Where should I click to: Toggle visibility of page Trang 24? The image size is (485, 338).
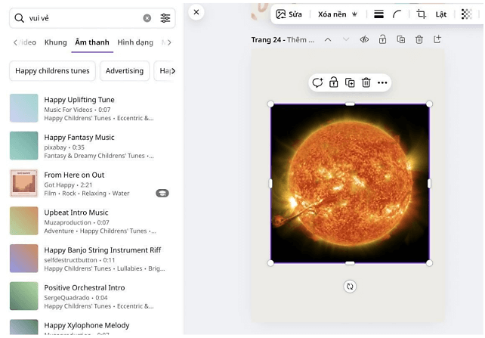(364, 39)
